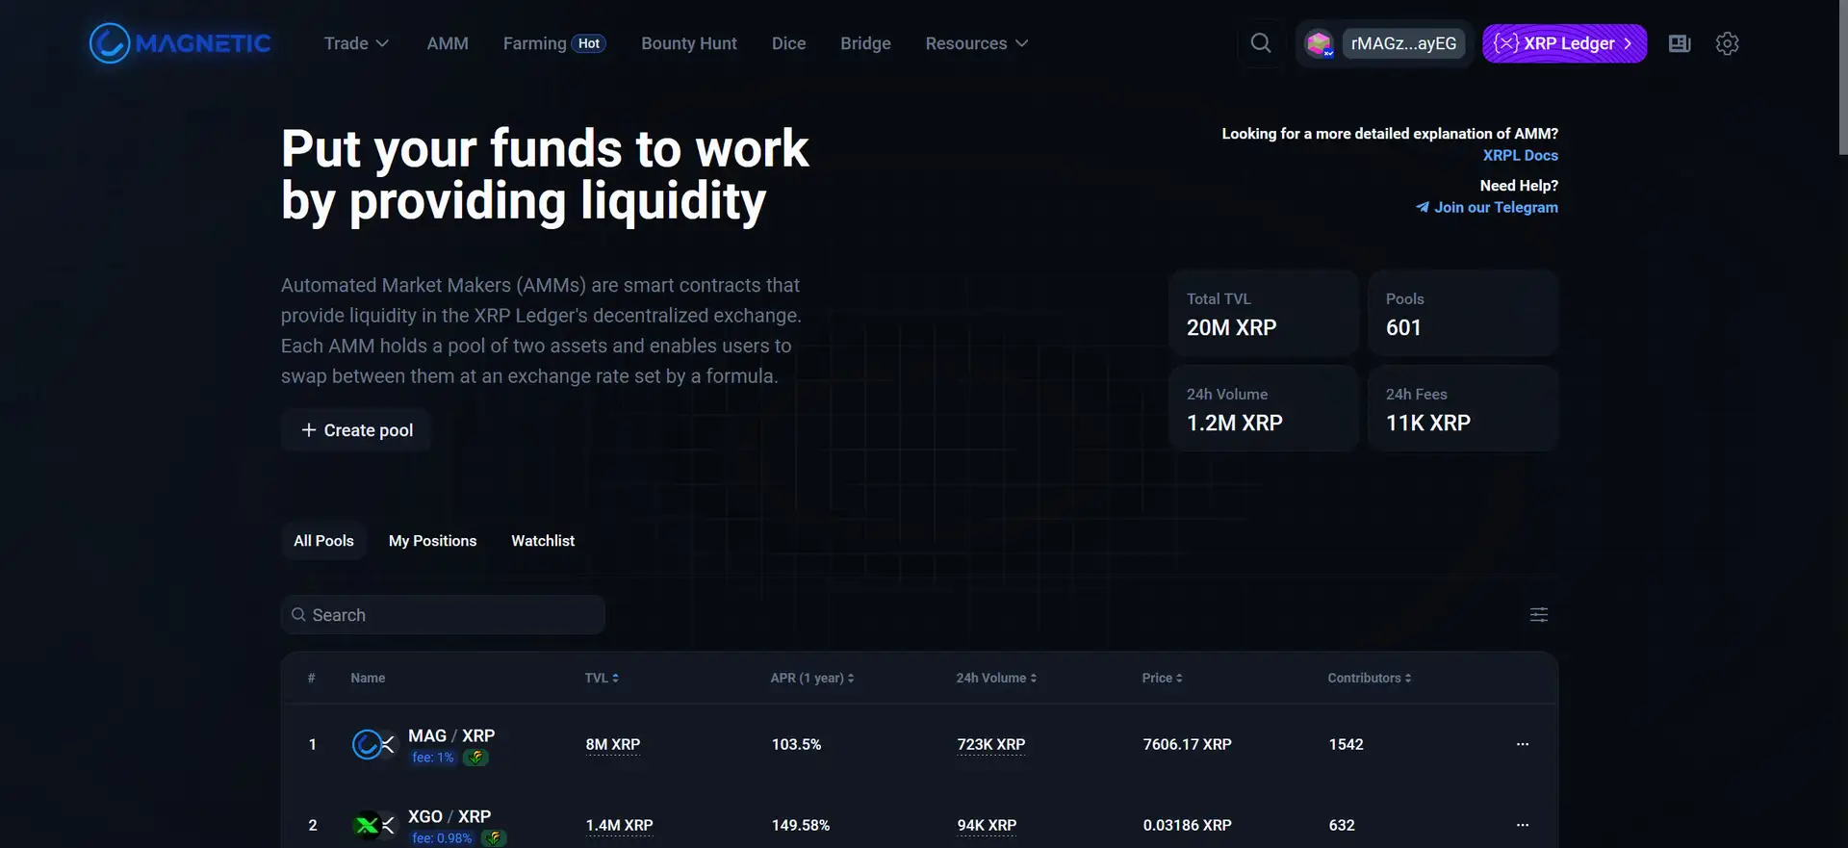Open the Bounty Hunt menu item
This screenshot has width=1848, height=848.
688,43
